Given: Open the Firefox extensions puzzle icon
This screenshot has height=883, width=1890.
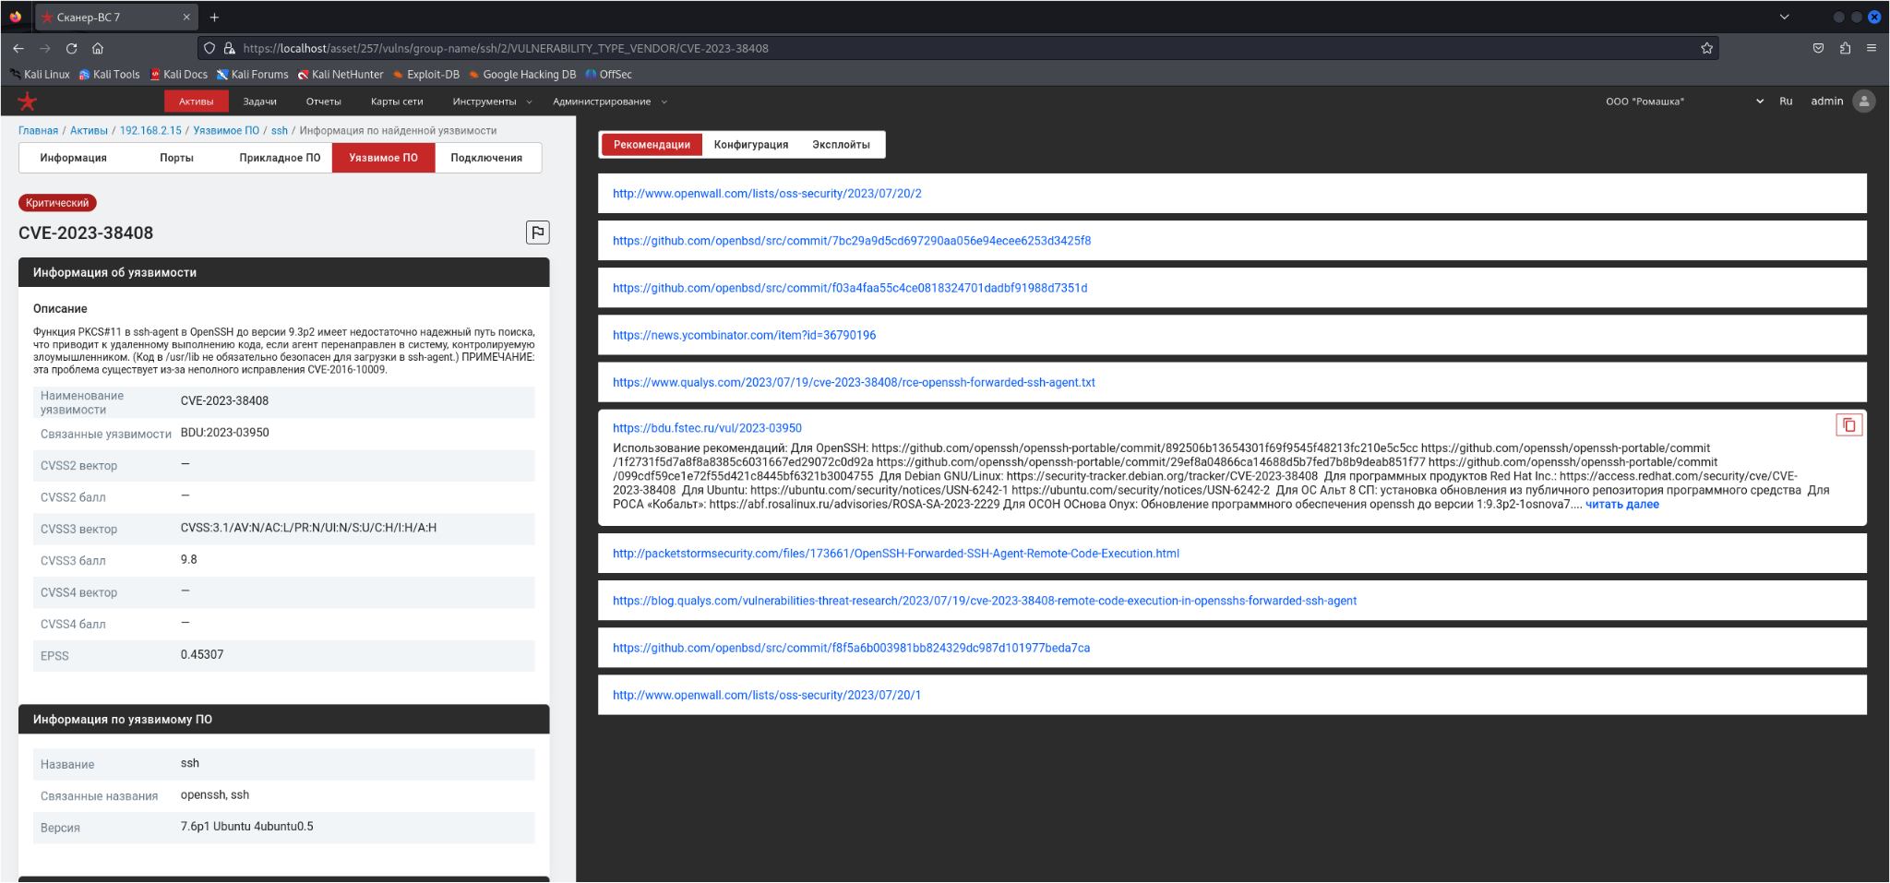Looking at the screenshot, I should 1845,48.
